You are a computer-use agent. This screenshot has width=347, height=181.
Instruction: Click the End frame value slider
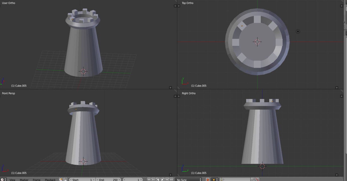coord(109,179)
